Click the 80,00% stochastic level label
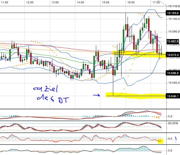The height and width of the screenshot is (155, 180). click(173, 123)
